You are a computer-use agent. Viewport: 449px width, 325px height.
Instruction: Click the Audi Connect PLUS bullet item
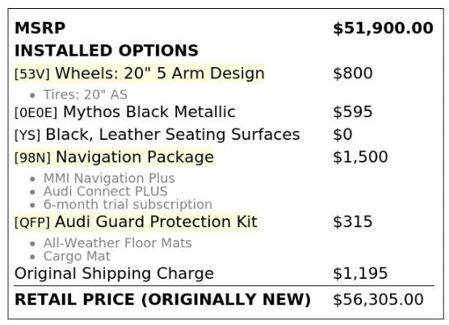105,191
